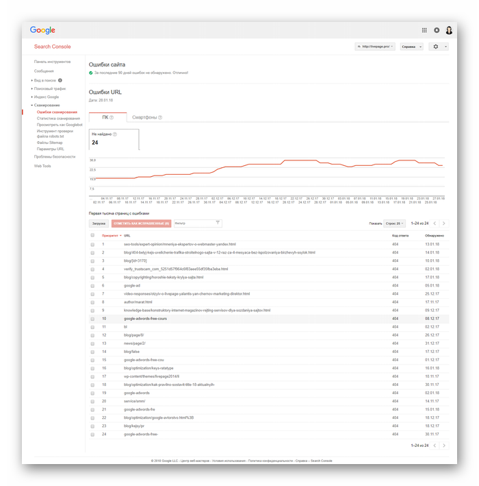The width and height of the screenshot is (479, 486).
Task: Click the Обнаружено column header
Action: [x=435, y=236]
